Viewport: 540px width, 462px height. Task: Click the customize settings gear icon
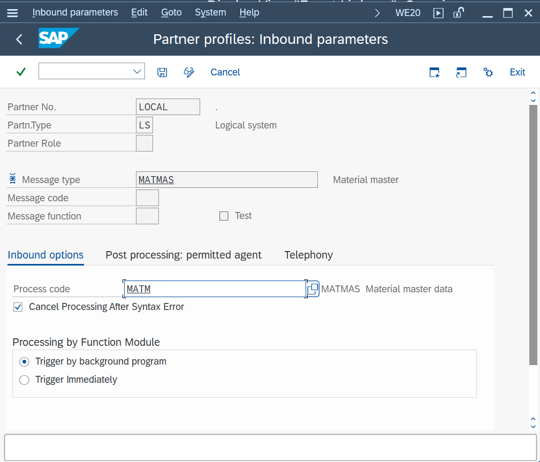(488, 72)
